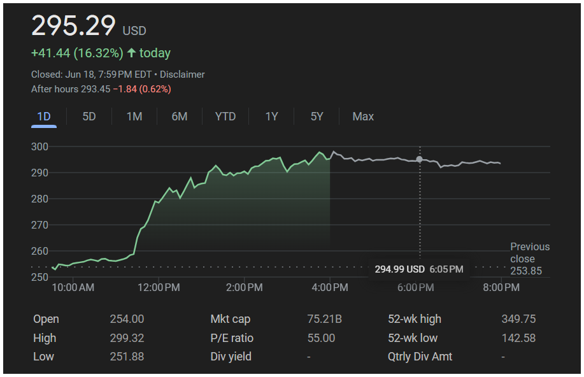584x377 pixels.
Task: Click the green up arrow beside today
Action: click(x=131, y=52)
